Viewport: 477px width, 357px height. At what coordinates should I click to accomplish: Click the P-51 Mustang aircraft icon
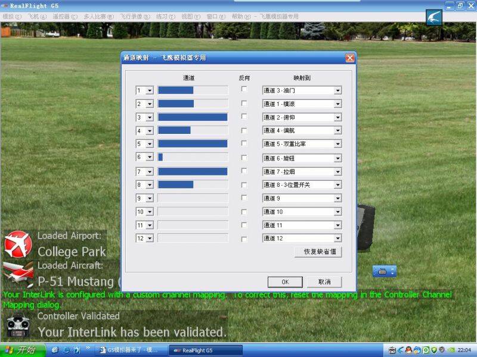[18, 274]
